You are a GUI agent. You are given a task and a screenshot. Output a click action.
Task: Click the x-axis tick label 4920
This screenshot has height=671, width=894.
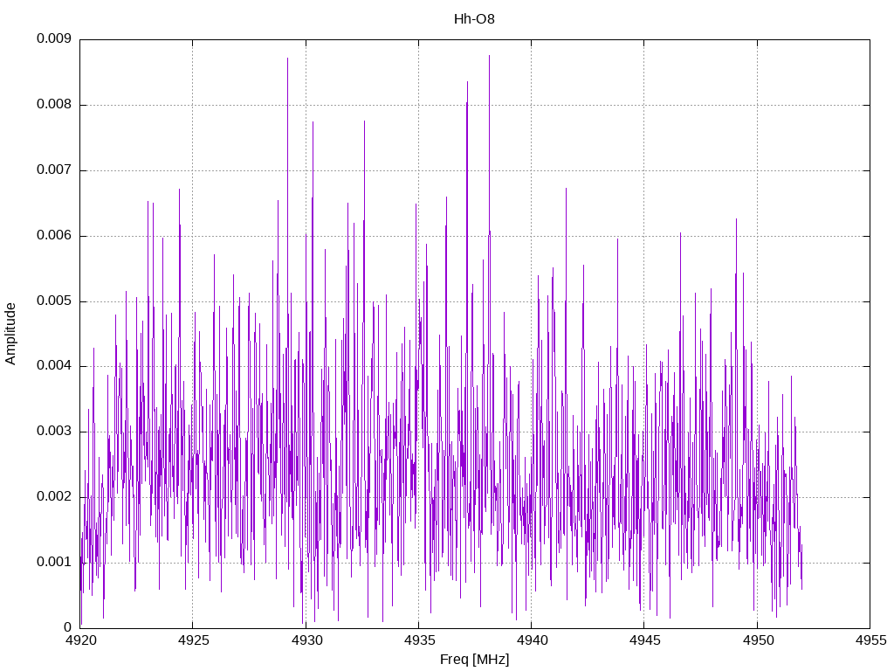(80, 640)
